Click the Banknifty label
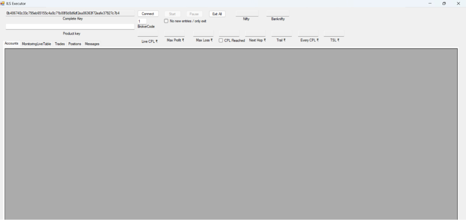The width and height of the screenshot is (466, 220). [x=278, y=19]
